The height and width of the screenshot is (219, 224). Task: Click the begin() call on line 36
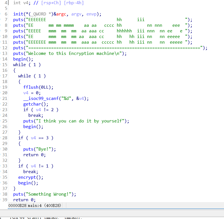tap(28, 183)
